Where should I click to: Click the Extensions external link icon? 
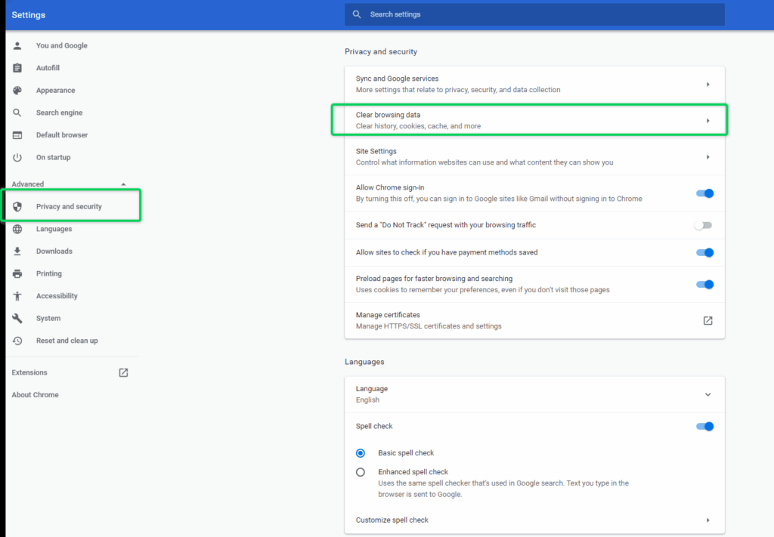[x=123, y=373]
